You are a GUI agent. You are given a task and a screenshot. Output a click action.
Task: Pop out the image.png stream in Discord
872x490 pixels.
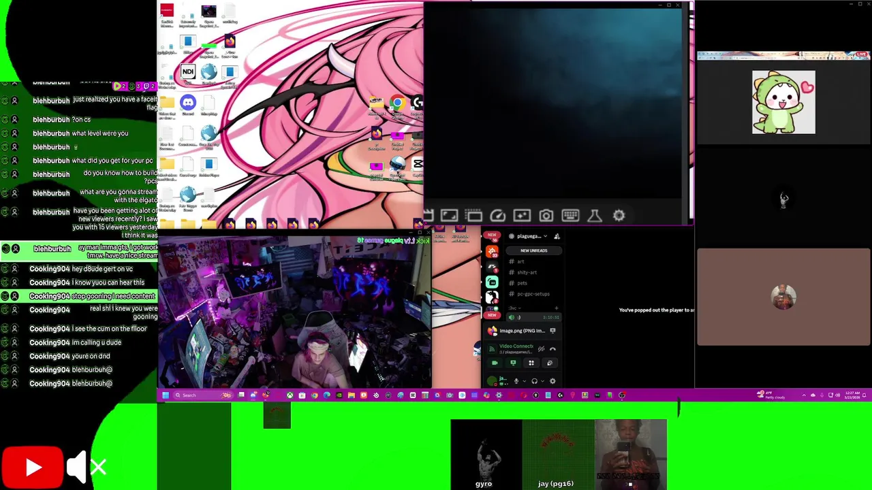[552, 331]
